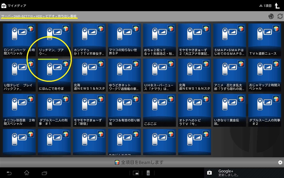284x178 pixels.
Task: Beam all items with 全項目をBeamします
Action: pos(139,162)
